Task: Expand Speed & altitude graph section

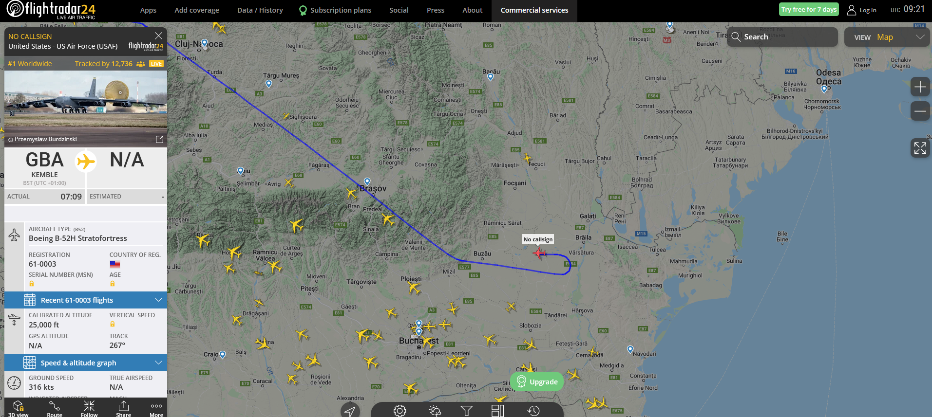Action: tap(86, 363)
